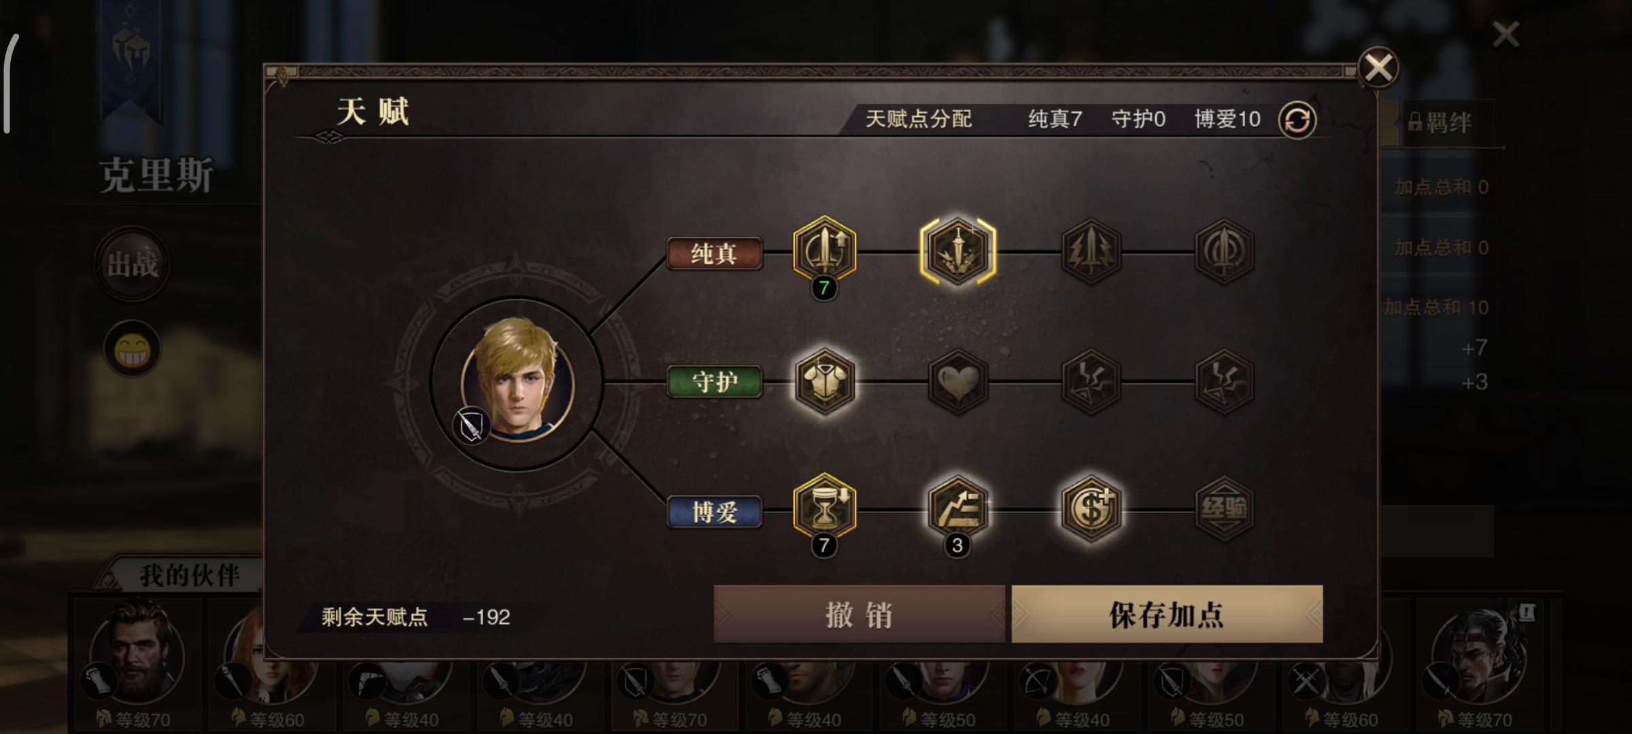Click the 保存加点 save button
Viewport: 1632px width, 734px height.
click(1167, 614)
